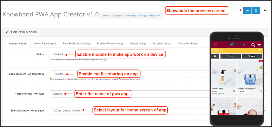Click Silver Ion cream product image

223,74
